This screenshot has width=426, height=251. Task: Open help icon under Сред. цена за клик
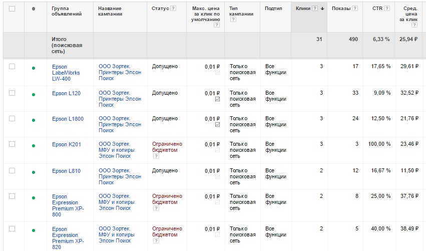[x=414, y=25]
